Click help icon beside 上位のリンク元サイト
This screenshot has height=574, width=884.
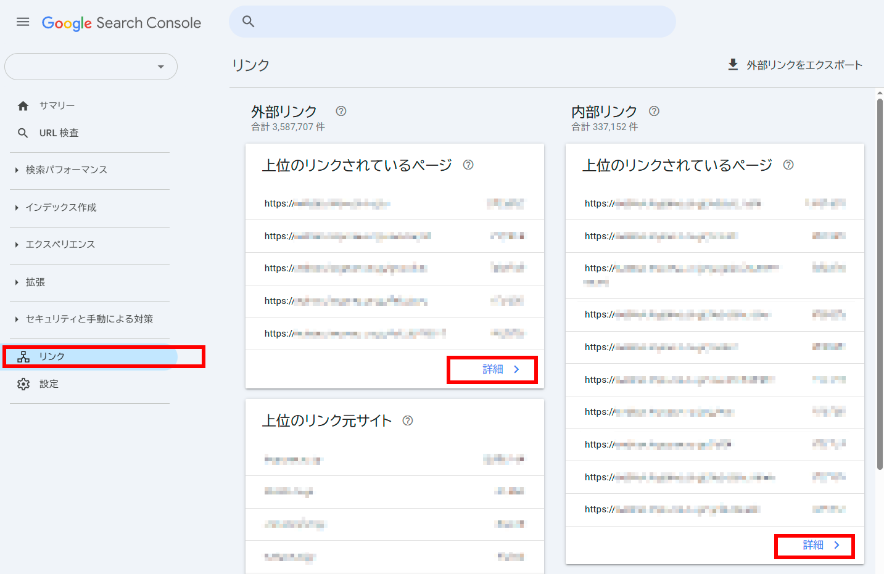click(408, 420)
